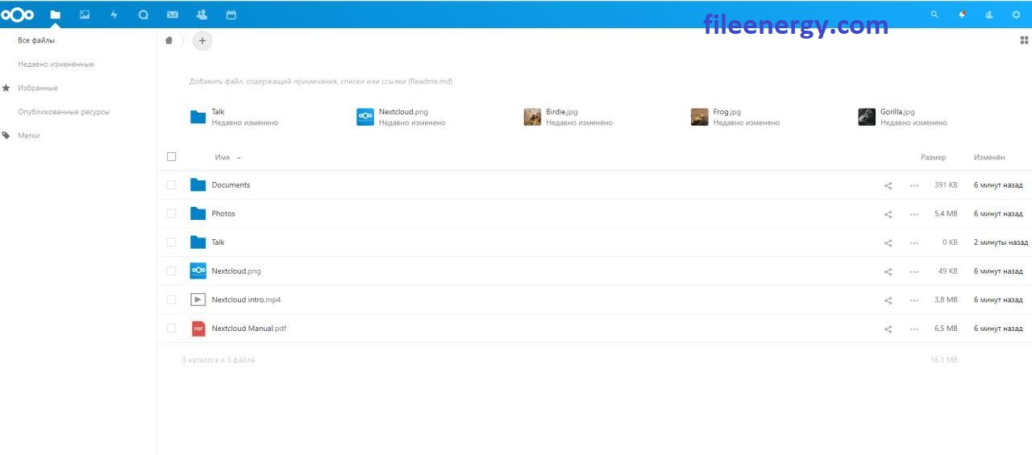Image resolution: width=1032 pixels, height=455 pixels.
Task: Open recent Birdie.jpg recommendation
Action: 568,118
